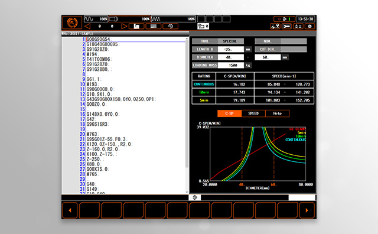Click the softkey page left arrow
This screenshot has width=378, height=234.
click(x=70, y=210)
